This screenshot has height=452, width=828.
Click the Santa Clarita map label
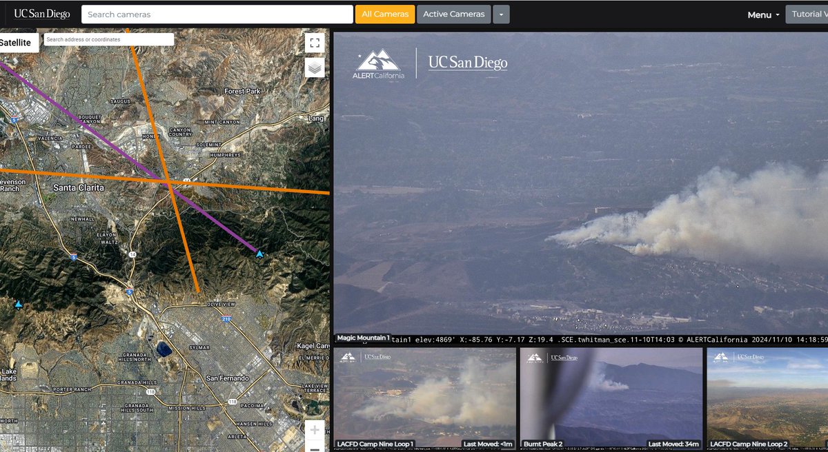pyautogui.click(x=79, y=187)
